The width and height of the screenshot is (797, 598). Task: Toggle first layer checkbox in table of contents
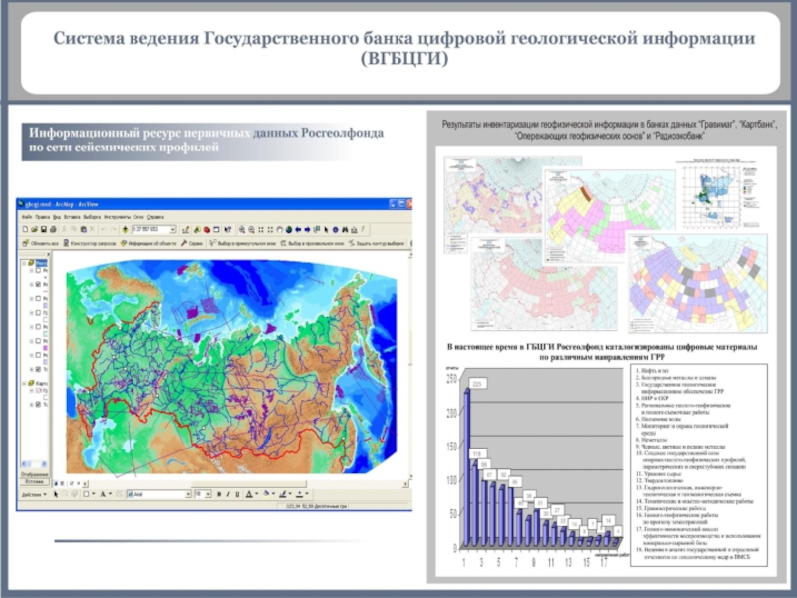point(38,270)
